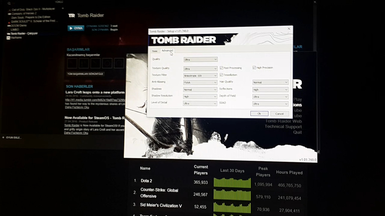Open the 41.media.tumblr.com link in news
Image resolution: width=385 pixels, height=216 pixels.
tap(95, 100)
